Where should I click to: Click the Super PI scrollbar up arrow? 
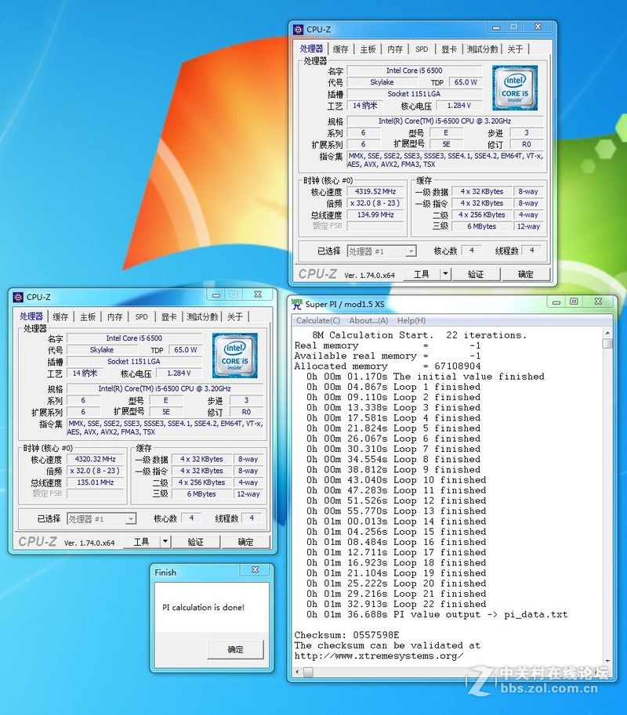tap(607, 333)
